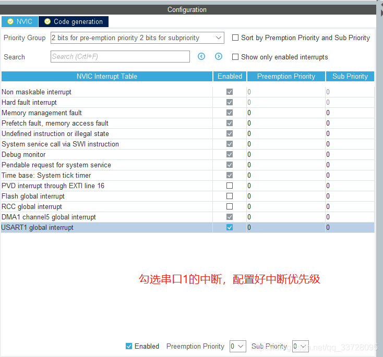Viewport: 383px width, 357px height.
Task: Open the Code generation tab
Action: [74, 22]
